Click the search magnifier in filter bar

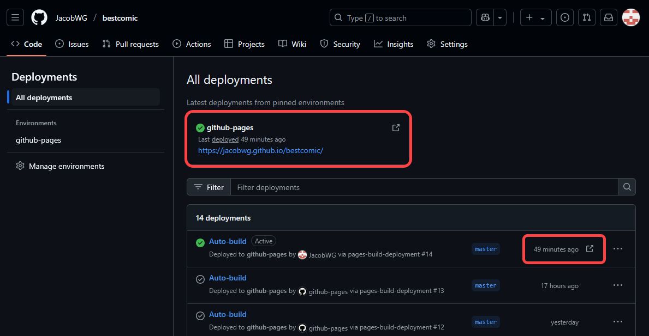[627, 187]
